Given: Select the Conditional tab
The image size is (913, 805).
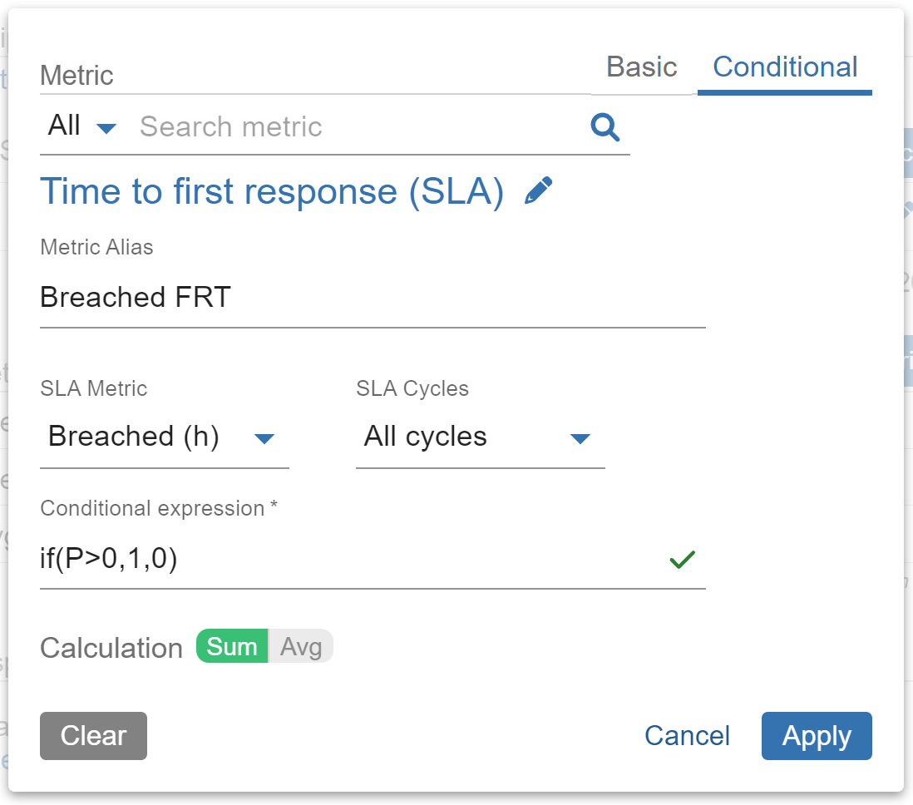Looking at the screenshot, I should [x=784, y=67].
